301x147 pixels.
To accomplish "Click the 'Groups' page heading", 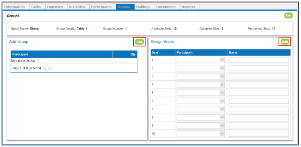I will (13, 16).
